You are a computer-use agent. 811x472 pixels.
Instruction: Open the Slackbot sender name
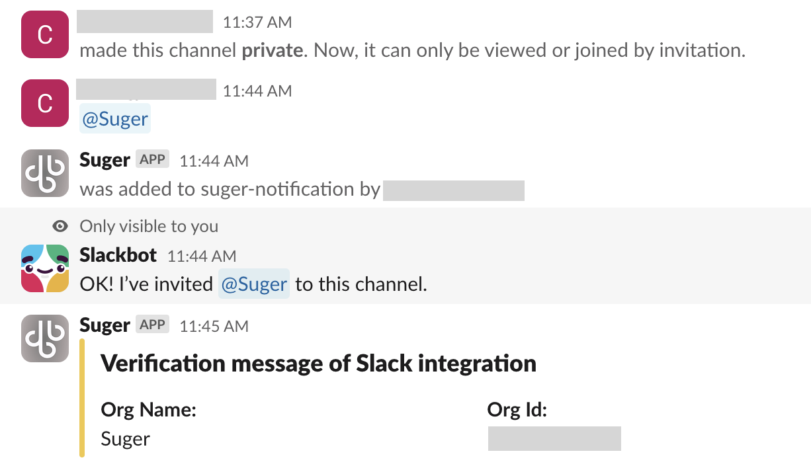(118, 255)
